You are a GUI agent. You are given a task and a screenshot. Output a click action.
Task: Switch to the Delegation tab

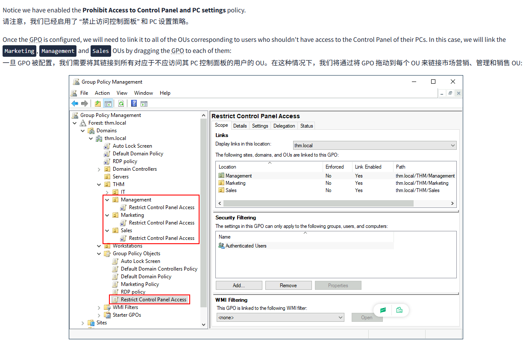[x=284, y=126]
